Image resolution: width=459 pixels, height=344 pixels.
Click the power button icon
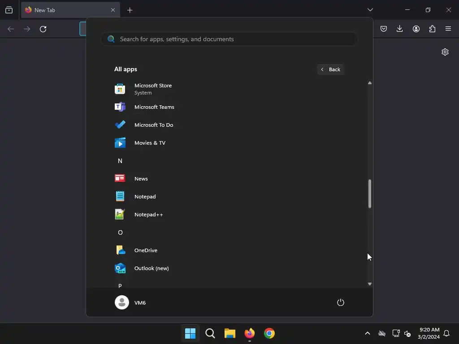coord(341,302)
